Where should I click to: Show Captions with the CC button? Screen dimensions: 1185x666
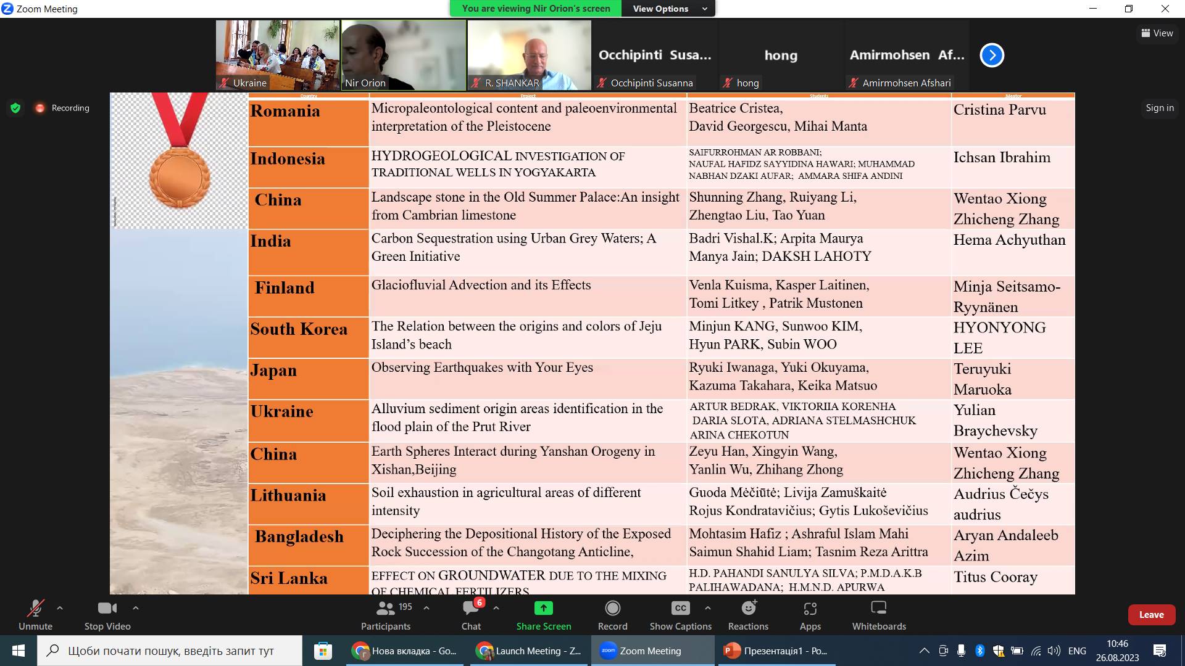point(680,615)
